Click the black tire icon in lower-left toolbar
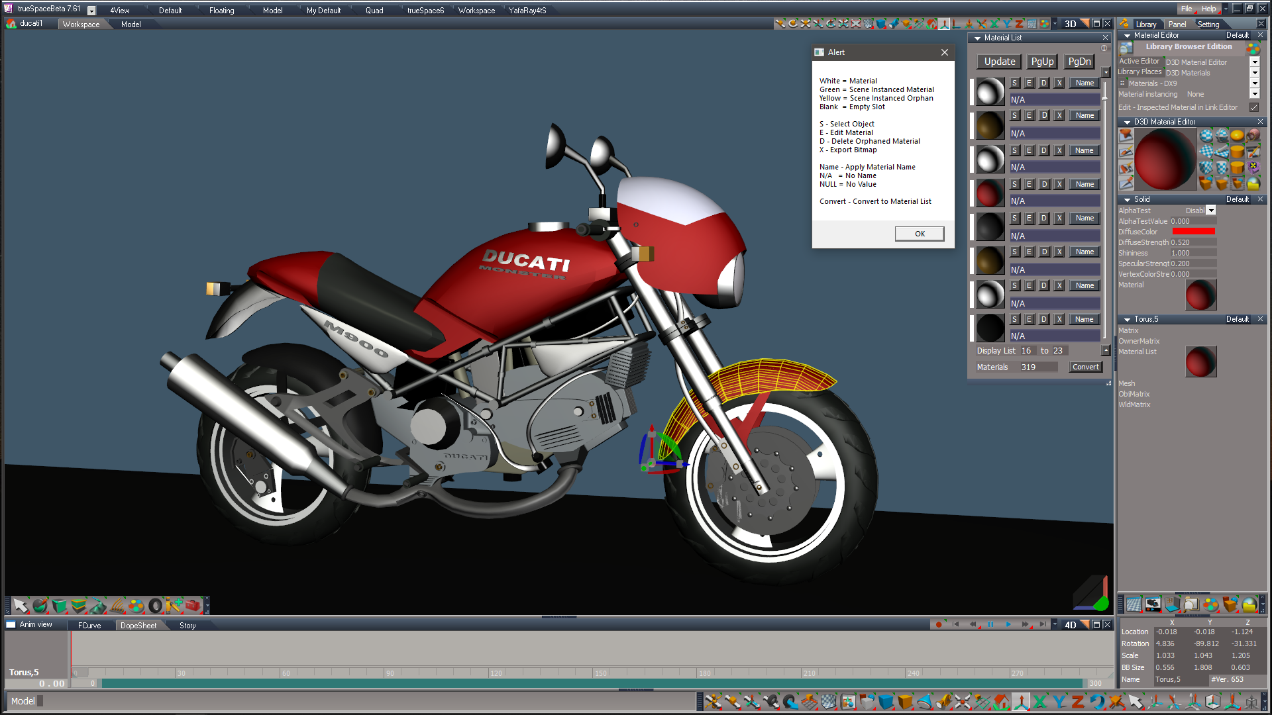 (155, 605)
